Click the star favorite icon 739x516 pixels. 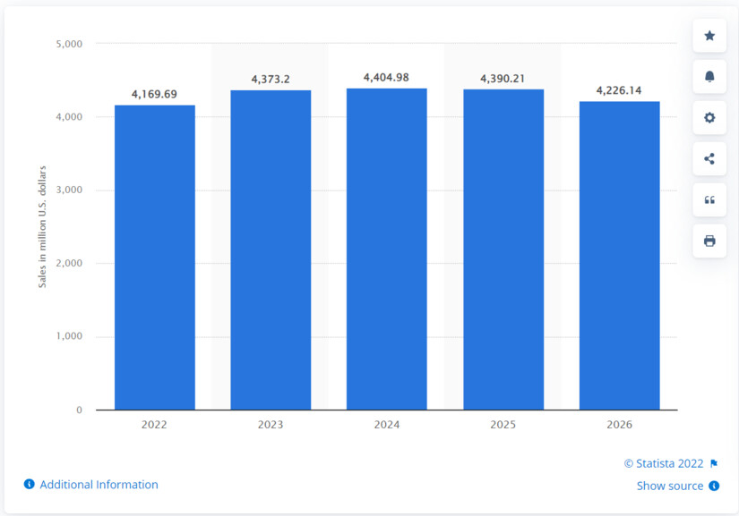pyautogui.click(x=709, y=36)
